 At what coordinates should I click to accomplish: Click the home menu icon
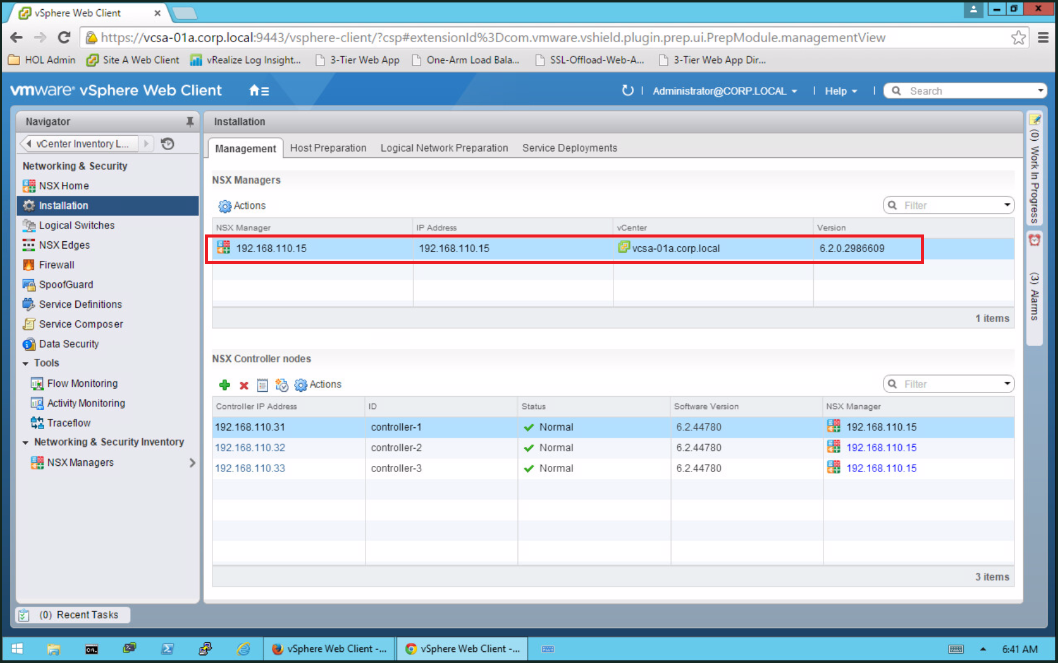(x=258, y=91)
